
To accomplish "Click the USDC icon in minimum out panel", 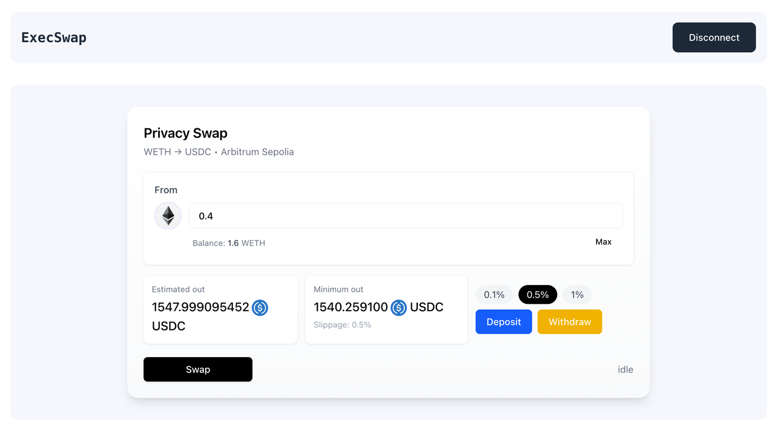I will (398, 308).
